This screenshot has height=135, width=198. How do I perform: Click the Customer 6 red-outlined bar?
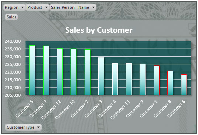tap(184, 85)
